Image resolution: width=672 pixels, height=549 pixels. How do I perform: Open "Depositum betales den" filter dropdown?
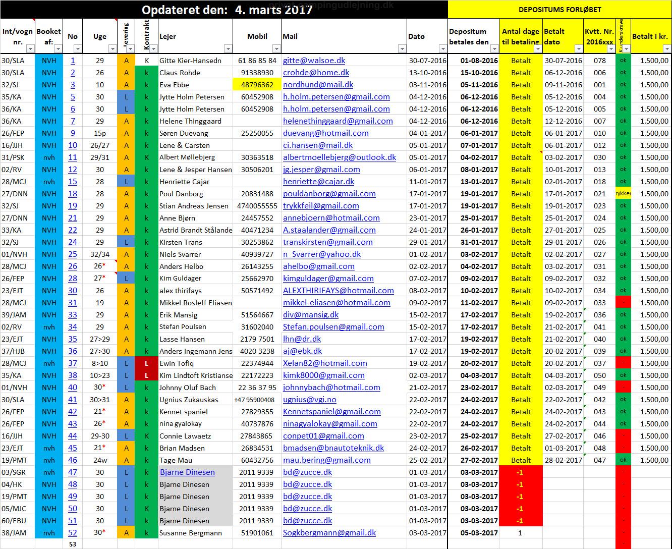click(494, 49)
